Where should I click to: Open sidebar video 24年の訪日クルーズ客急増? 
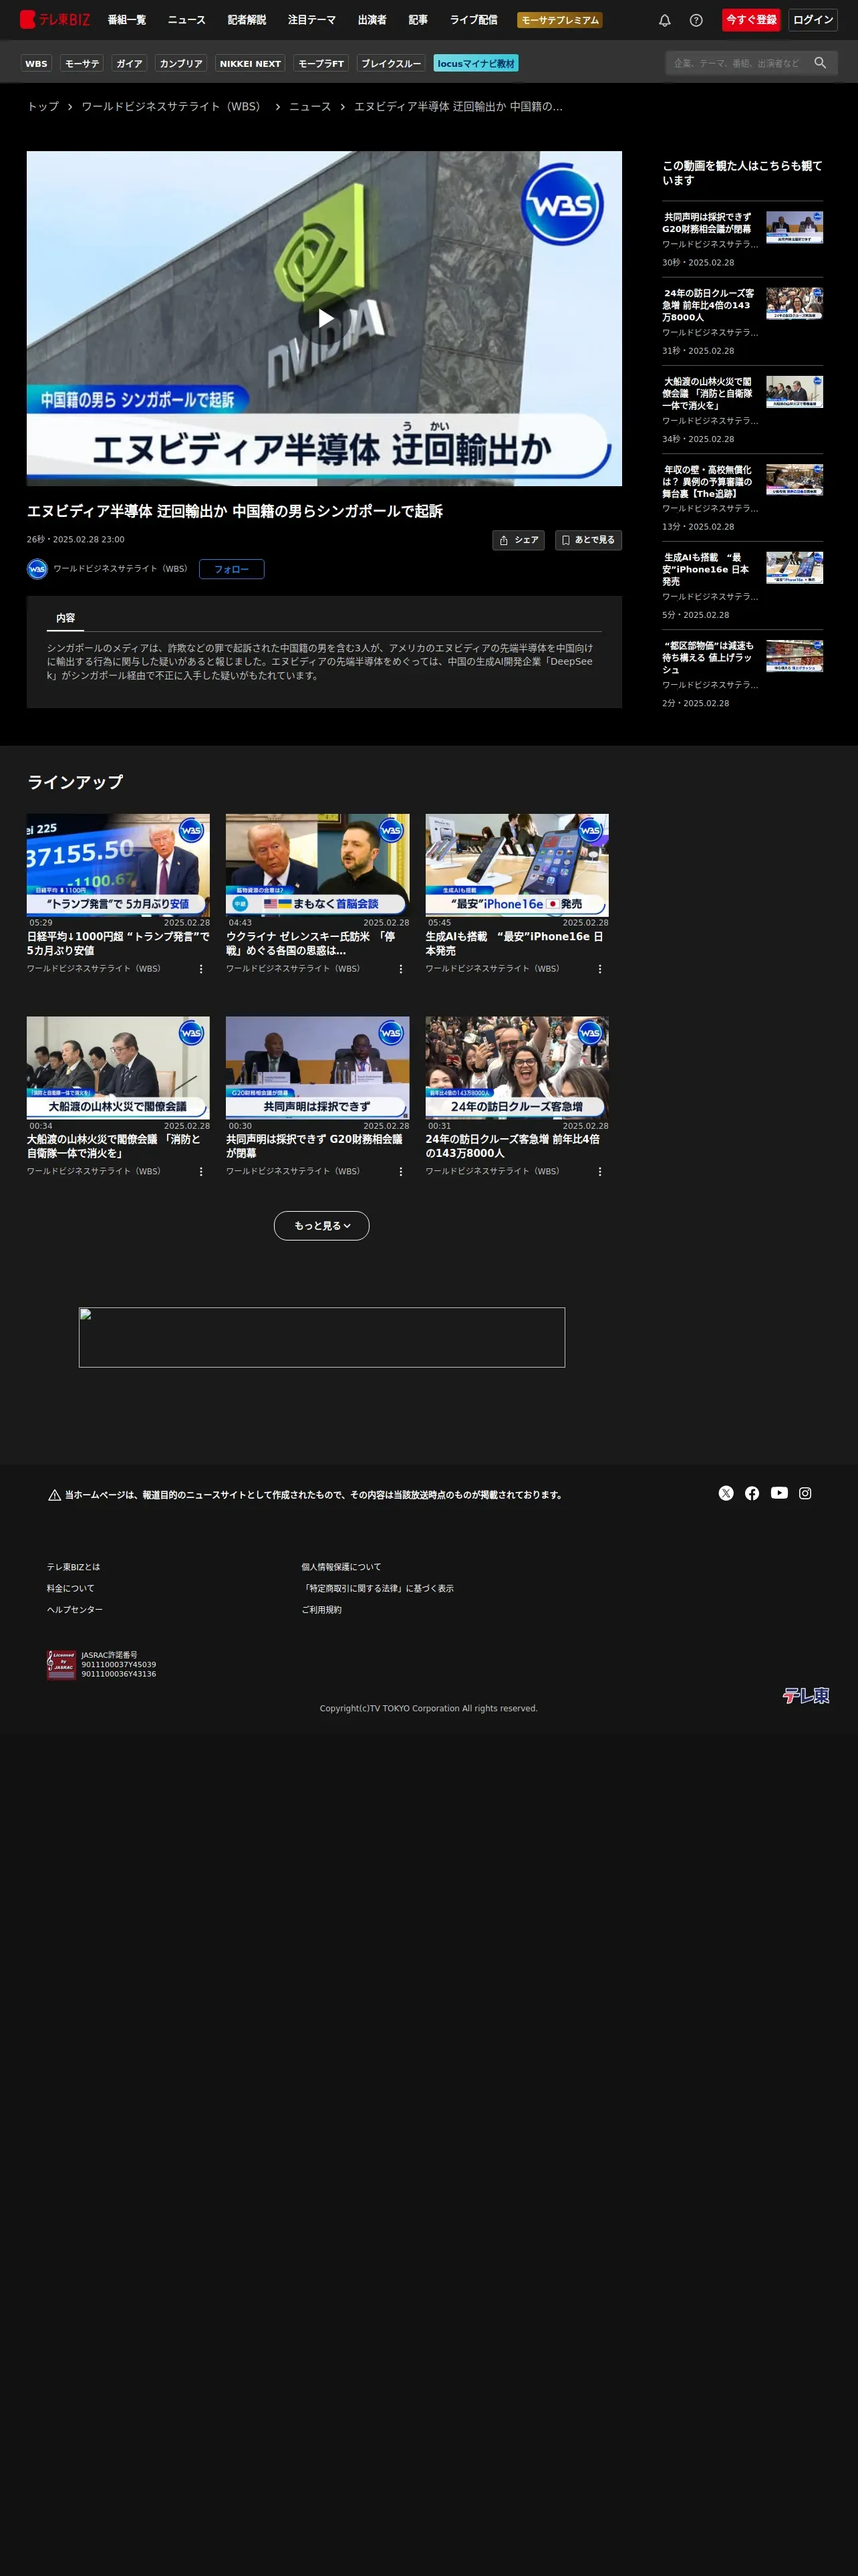tap(794, 303)
